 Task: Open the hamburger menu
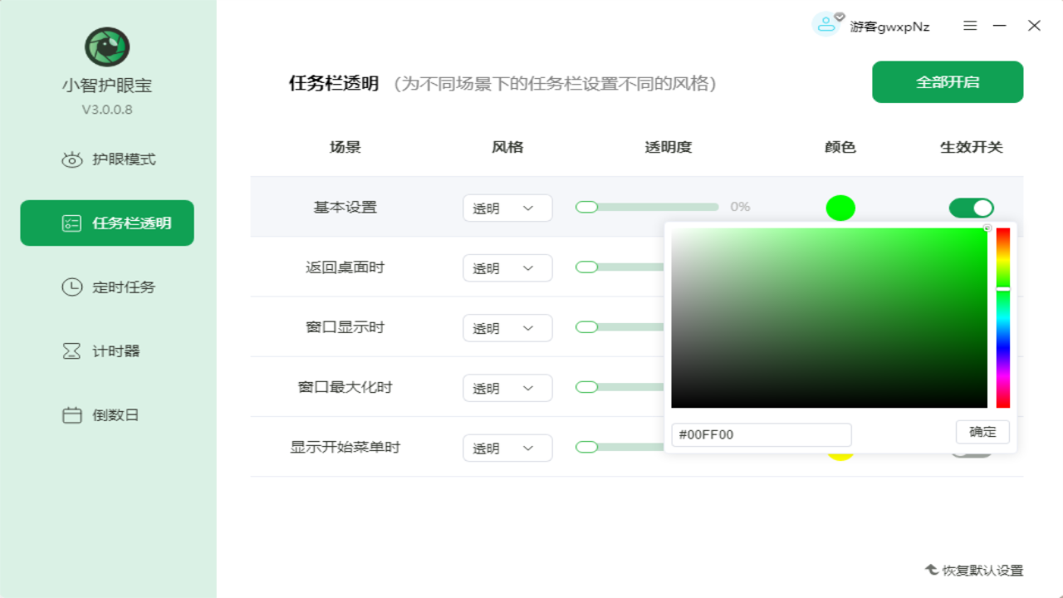pyautogui.click(x=969, y=26)
